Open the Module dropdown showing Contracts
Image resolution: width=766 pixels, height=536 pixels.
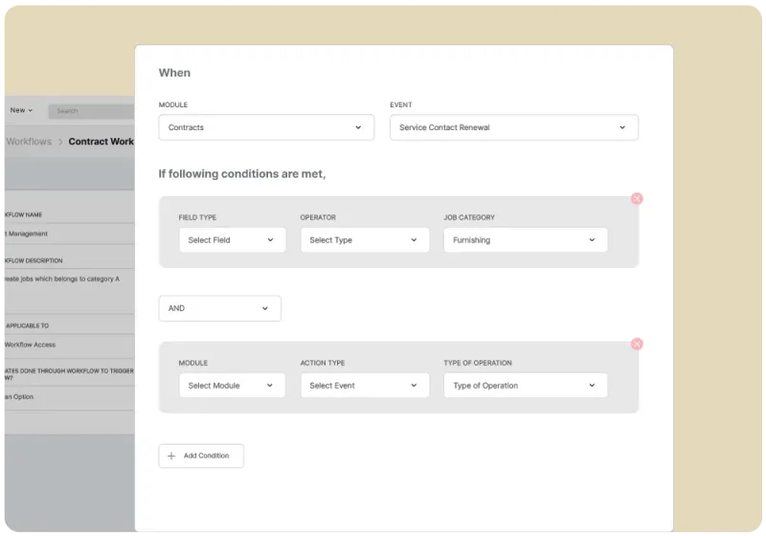(x=266, y=127)
